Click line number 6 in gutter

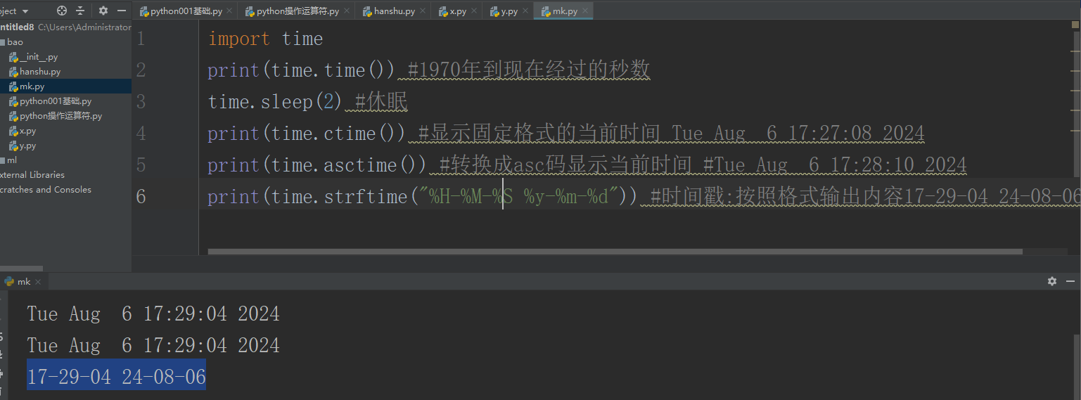141,196
